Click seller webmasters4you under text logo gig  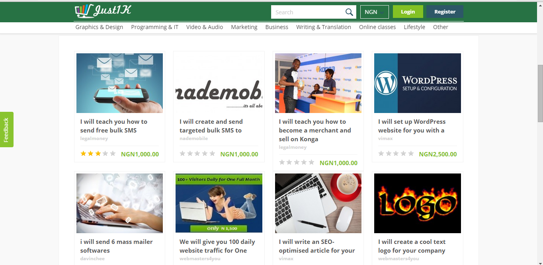[398, 259]
